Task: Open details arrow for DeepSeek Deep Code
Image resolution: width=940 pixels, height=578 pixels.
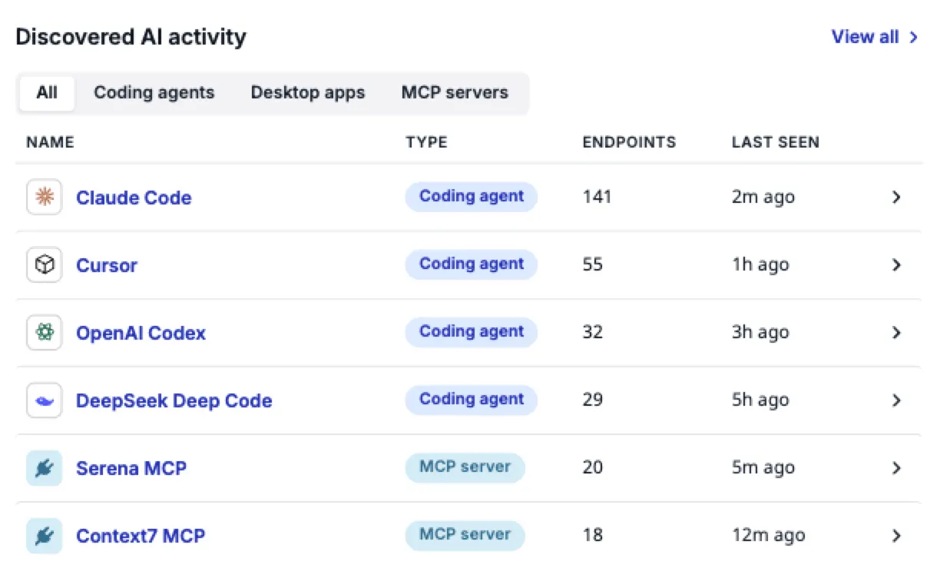Action: (896, 400)
